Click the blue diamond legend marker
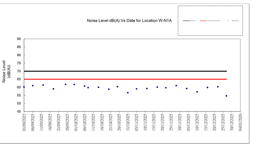This screenshot has height=148, width=253. click(x=228, y=21)
